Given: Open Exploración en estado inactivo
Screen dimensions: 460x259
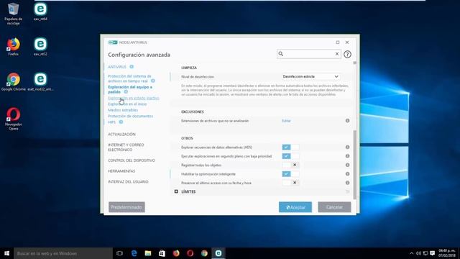Looking at the screenshot, I should [134, 98].
